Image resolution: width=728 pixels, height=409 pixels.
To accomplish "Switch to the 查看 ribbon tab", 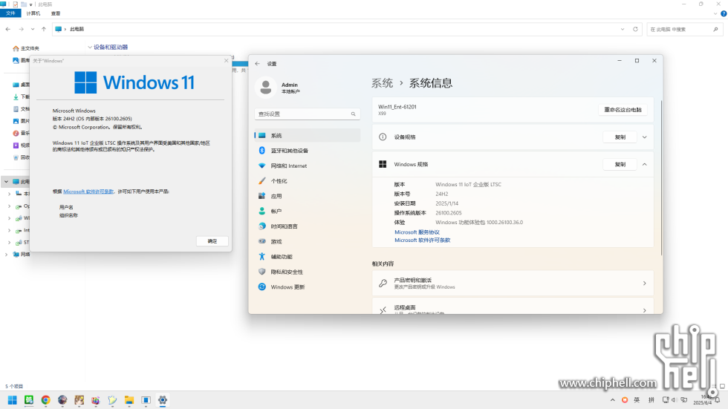I will [x=56, y=13].
